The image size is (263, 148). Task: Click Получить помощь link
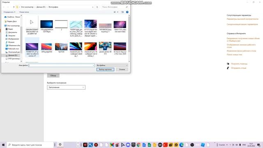[x=239, y=64]
